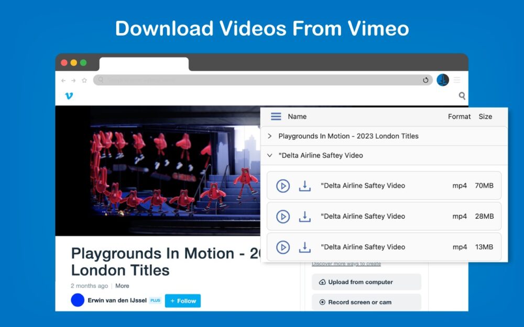The width and height of the screenshot is (524, 327).
Task: Follow Erwin van den IJssel
Action: (182, 301)
